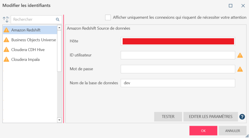The image size is (249, 138).
Task: Click warning icon beside Business Objects Universe
Action: [7, 40]
